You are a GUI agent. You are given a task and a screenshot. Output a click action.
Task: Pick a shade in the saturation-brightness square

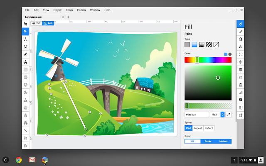pos(208,83)
